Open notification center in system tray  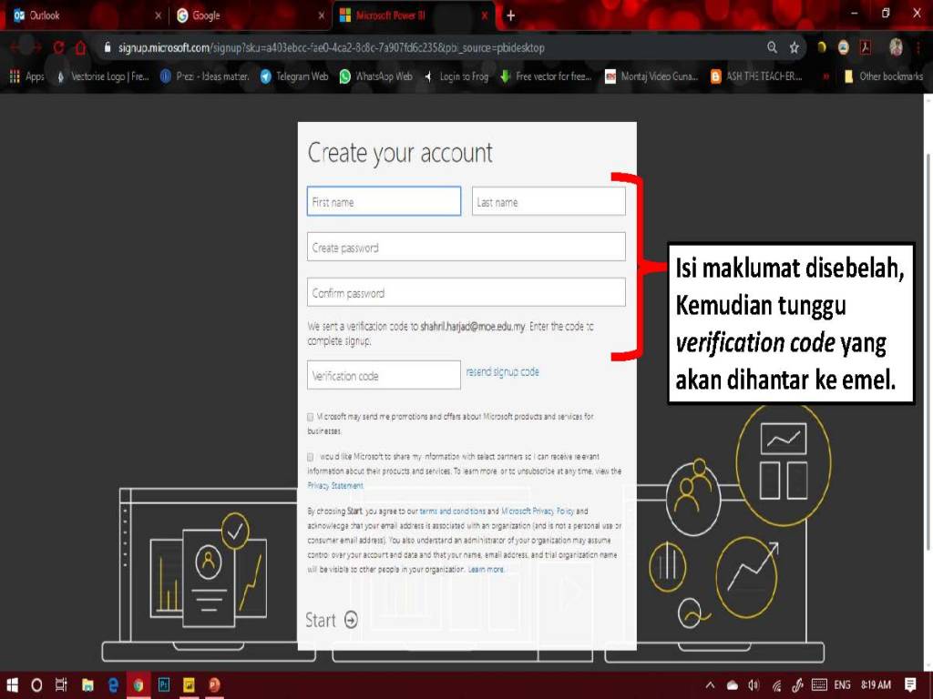click(909, 684)
